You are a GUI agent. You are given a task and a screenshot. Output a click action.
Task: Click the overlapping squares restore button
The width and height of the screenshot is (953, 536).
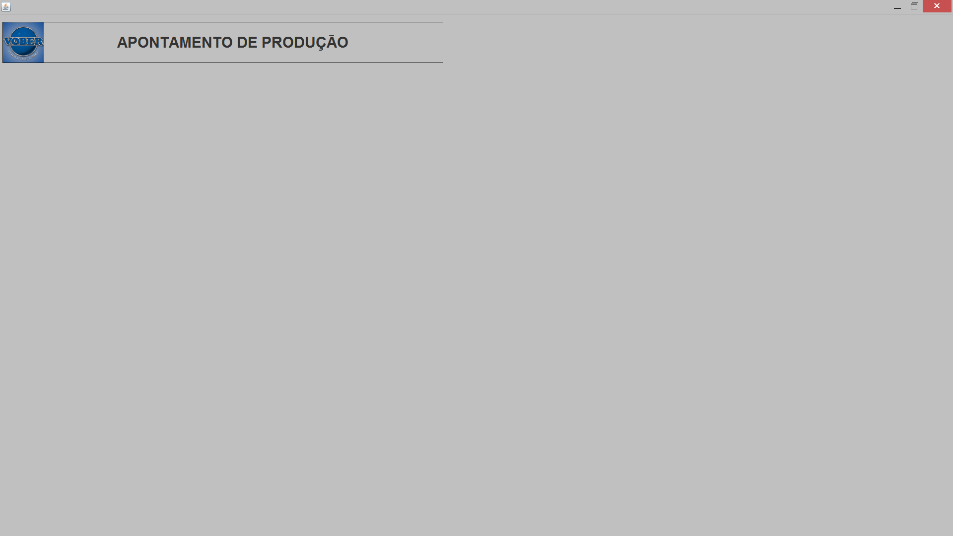click(x=914, y=6)
